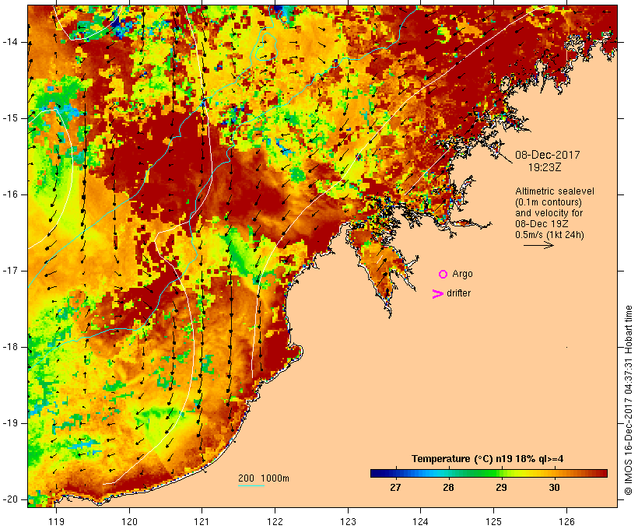This screenshot has width=638, height=529.
Task: Click longitude label 124
Action: (x=420, y=521)
